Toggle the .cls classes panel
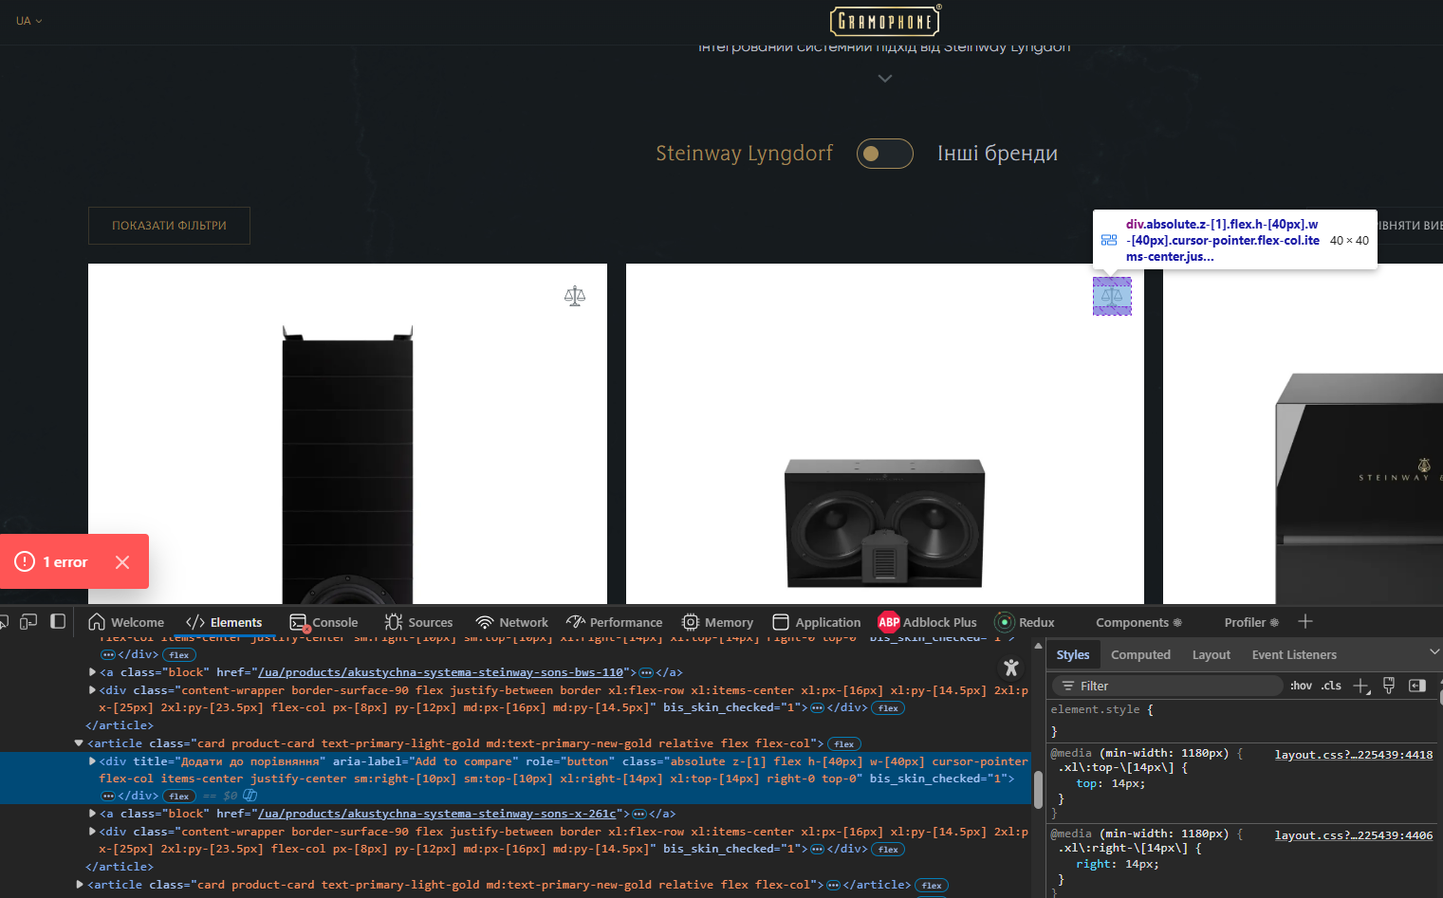This screenshot has height=898, width=1443. point(1331,686)
